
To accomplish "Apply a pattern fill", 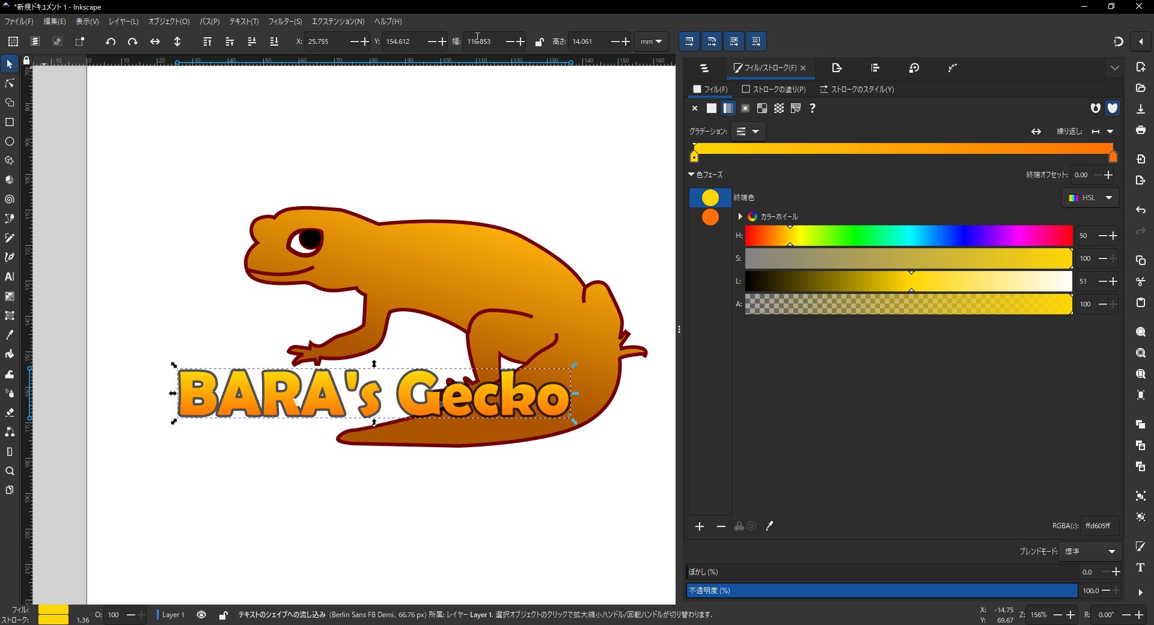I will coord(762,108).
